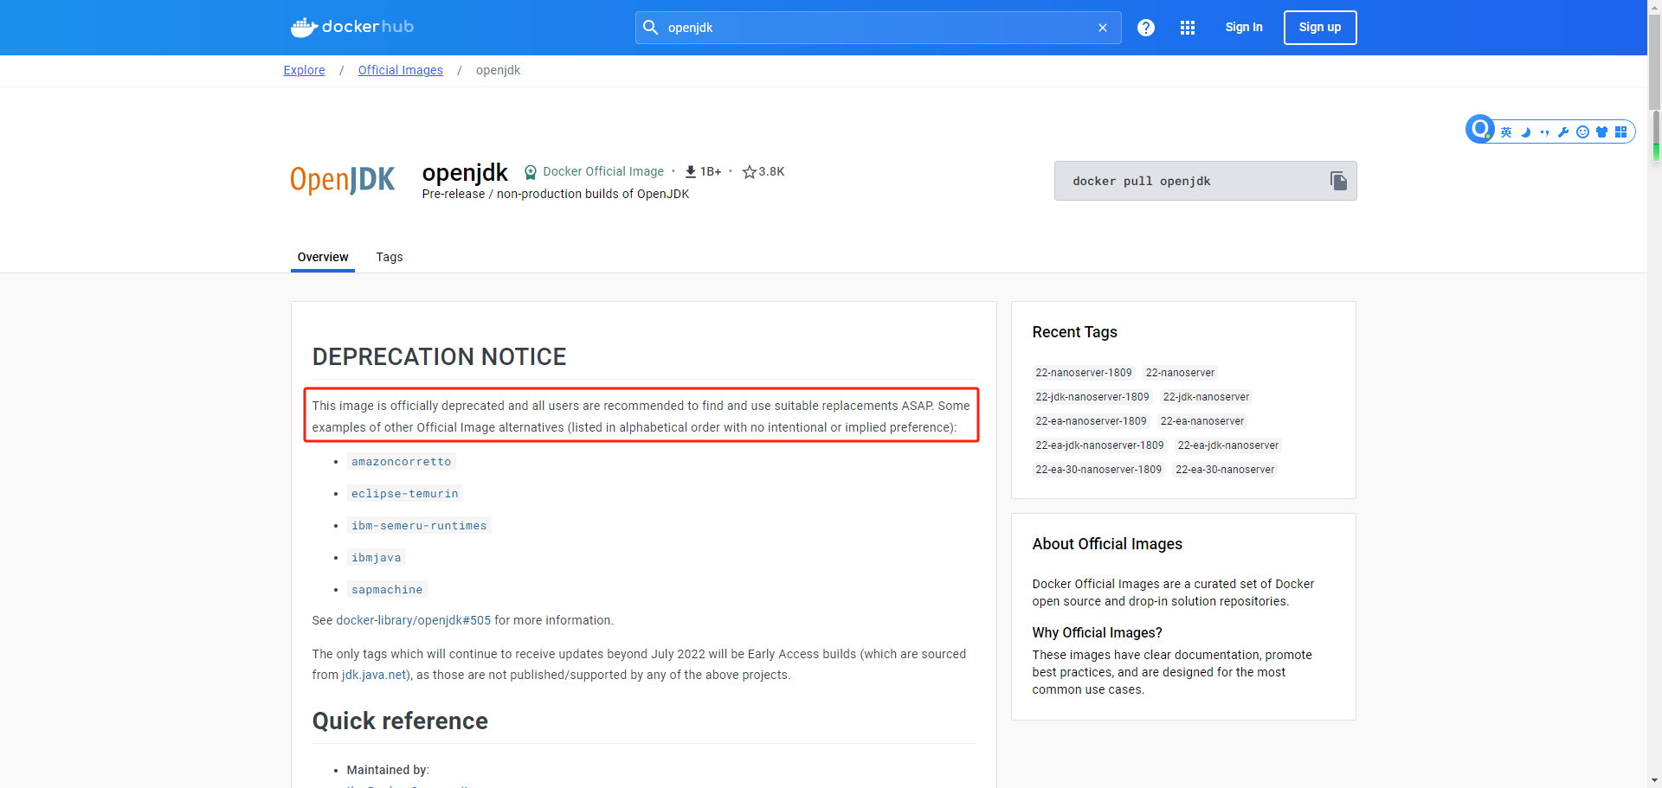Go to Explore breadcrumb
Image resolution: width=1662 pixels, height=788 pixels.
click(x=305, y=70)
